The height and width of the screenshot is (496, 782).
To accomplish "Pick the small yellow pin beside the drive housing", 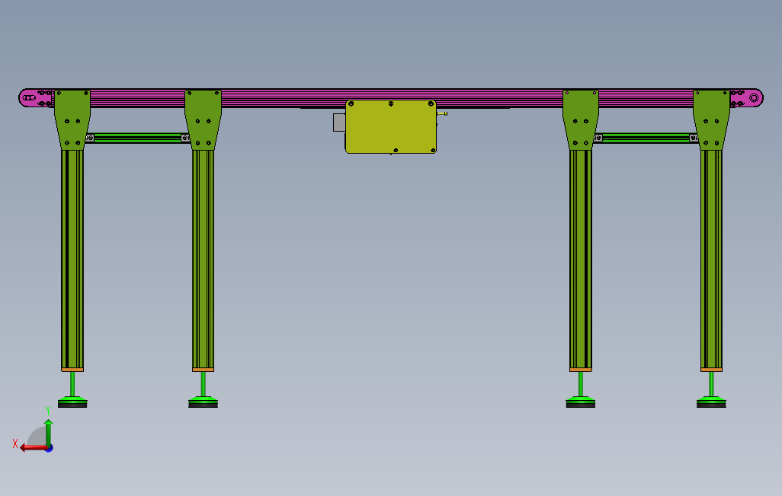I will tap(442, 114).
